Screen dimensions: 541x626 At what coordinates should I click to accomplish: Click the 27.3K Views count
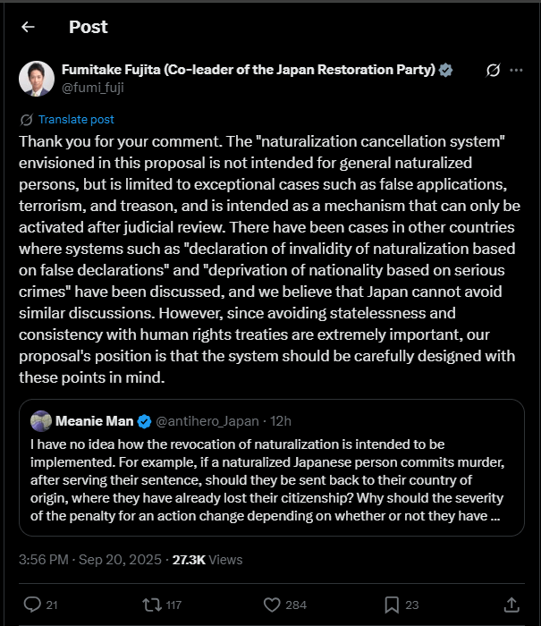(x=207, y=559)
